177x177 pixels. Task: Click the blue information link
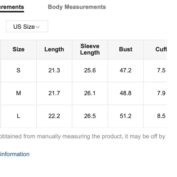click(15, 154)
